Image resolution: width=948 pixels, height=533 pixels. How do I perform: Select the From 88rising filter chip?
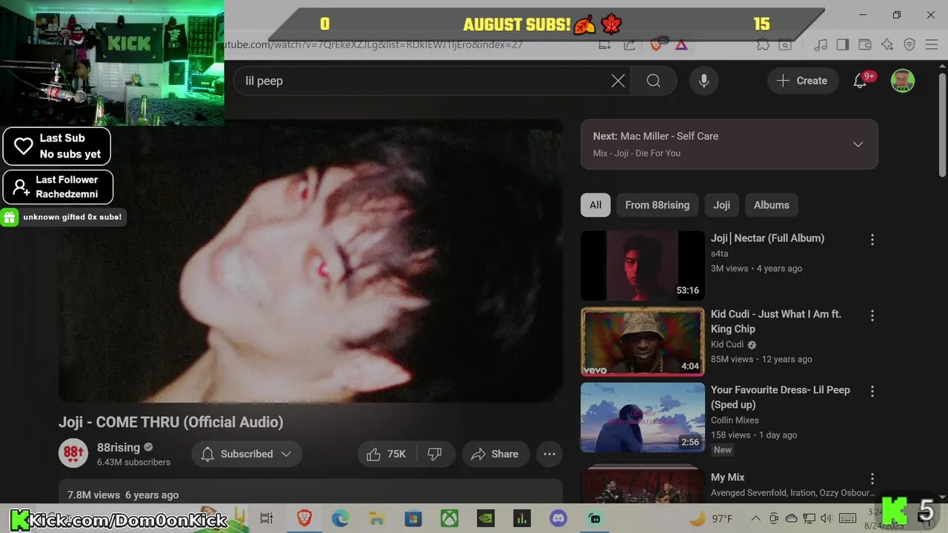(657, 205)
